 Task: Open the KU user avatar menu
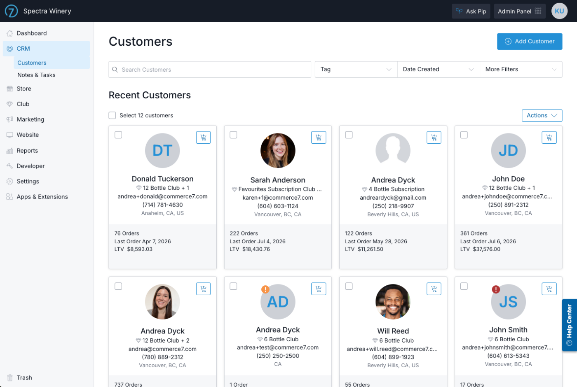coord(559,11)
